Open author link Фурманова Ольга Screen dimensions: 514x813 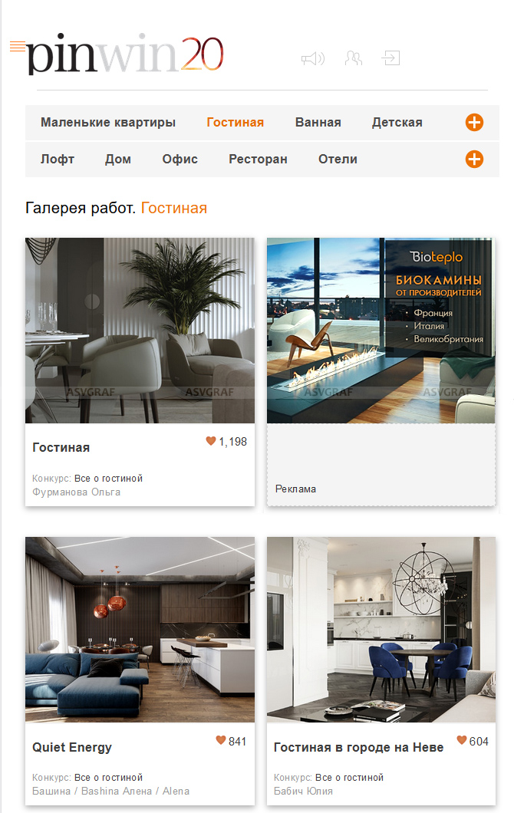76,492
